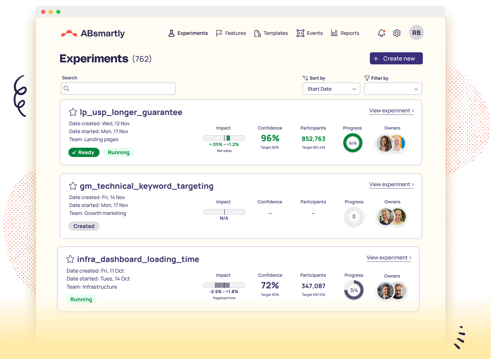Open settings via the gear icon
This screenshot has width=491, height=359.
pyautogui.click(x=397, y=33)
